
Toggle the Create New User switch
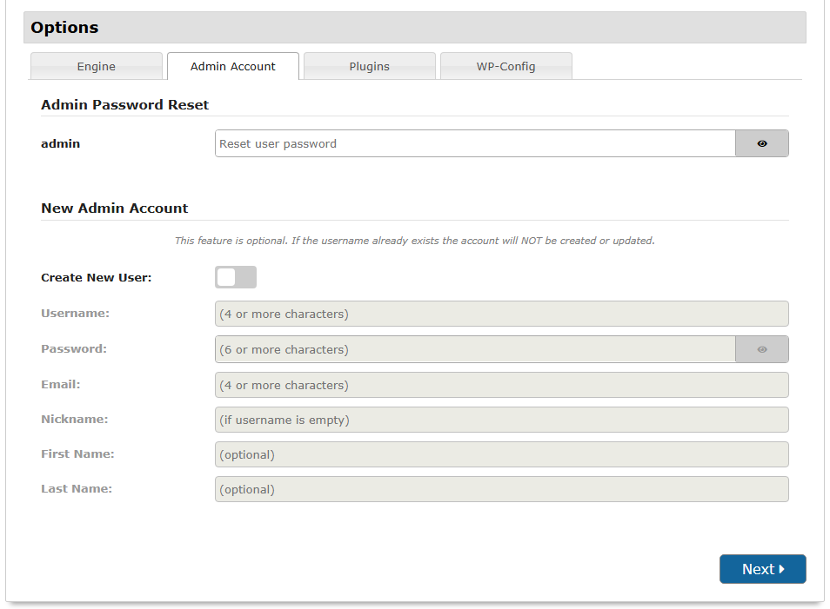pos(236,277)
